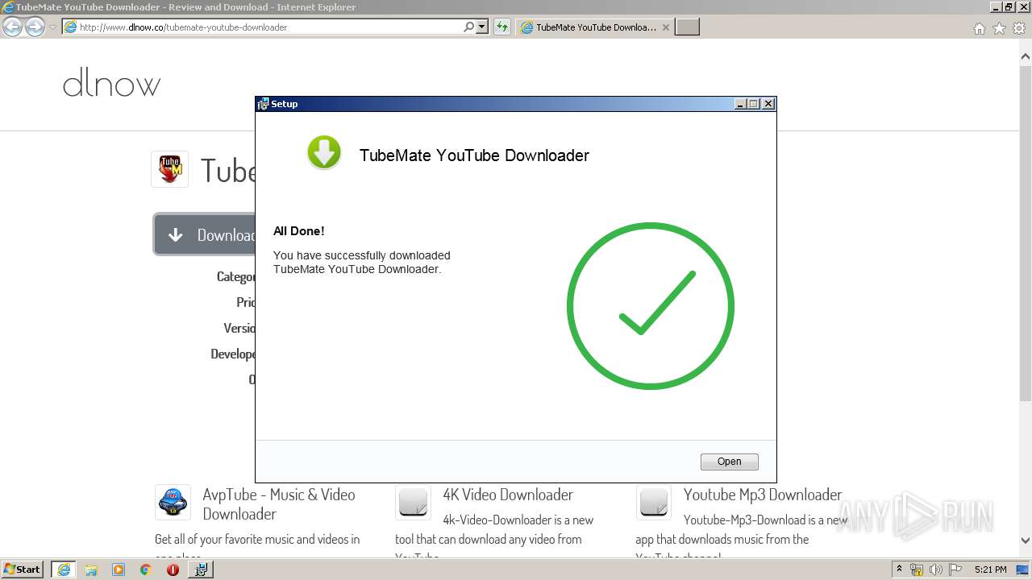This screenshot has height=580, width=1032.
Task: Click the Setup installer taskbar icon
Action: (201, 570)
